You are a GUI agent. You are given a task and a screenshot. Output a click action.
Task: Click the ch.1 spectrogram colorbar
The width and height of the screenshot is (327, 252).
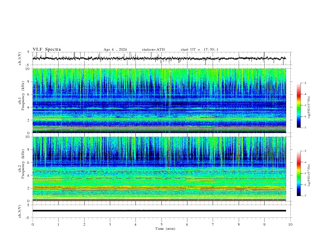point(299,105)
